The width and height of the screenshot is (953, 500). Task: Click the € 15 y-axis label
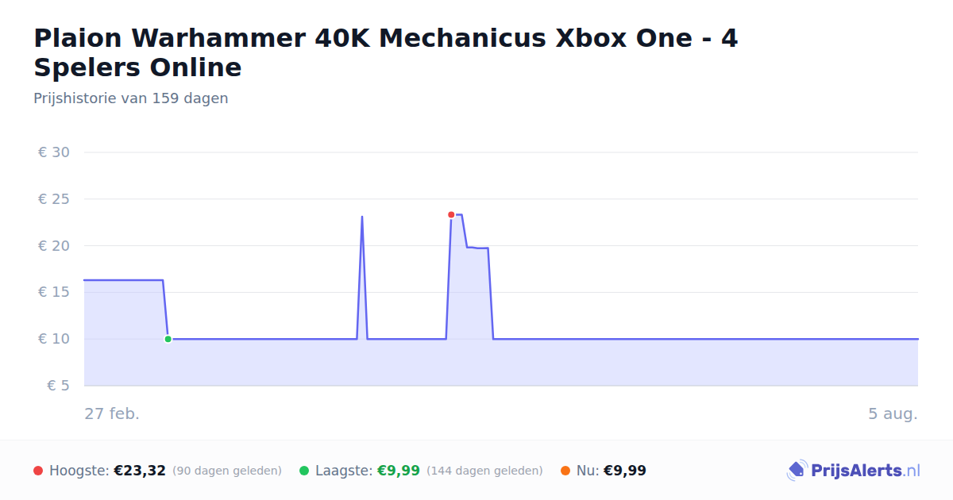[54, 293]
